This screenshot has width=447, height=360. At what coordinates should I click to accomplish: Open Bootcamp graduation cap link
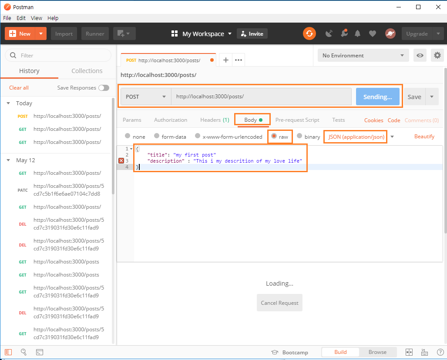click(x=289, y=352)
